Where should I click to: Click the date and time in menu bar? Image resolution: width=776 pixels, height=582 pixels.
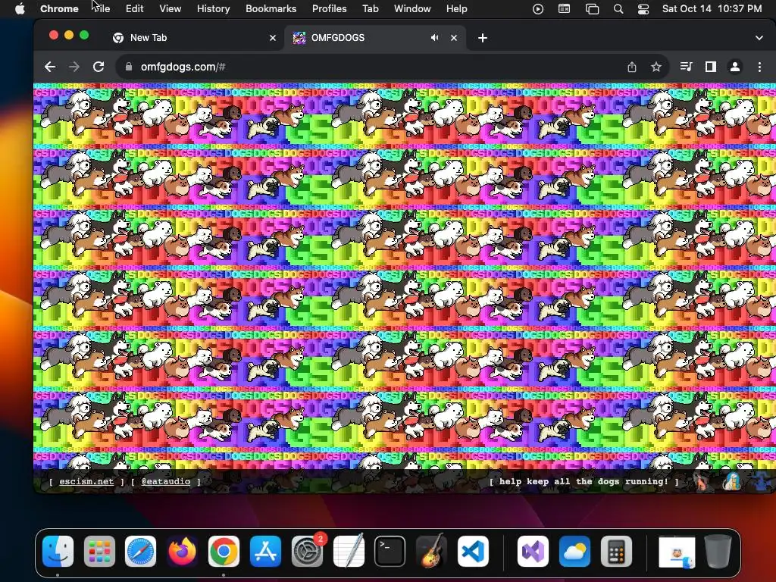(x=712, y=8)
